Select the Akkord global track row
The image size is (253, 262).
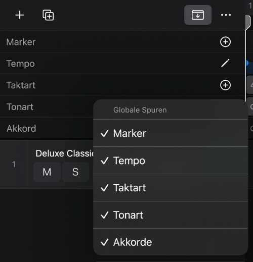point(47,128)
